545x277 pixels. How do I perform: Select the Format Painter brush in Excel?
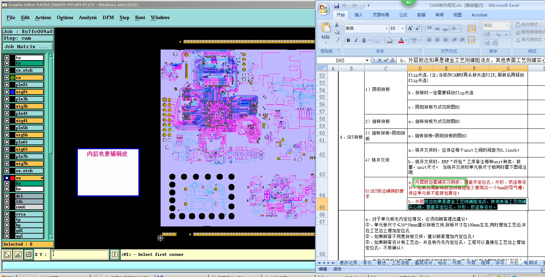[337, 40]
